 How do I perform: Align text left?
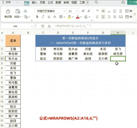tap(97, 17)
